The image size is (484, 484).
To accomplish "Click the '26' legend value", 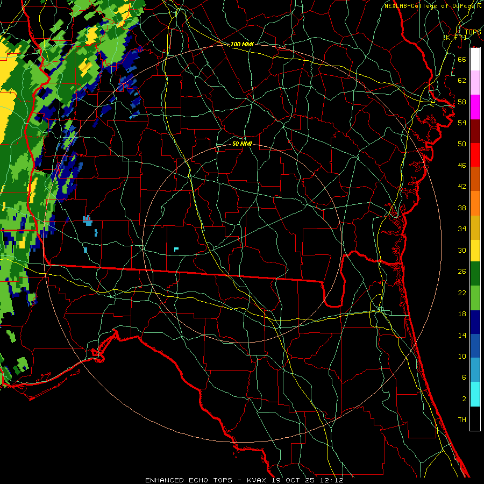I will coord(462,272).
